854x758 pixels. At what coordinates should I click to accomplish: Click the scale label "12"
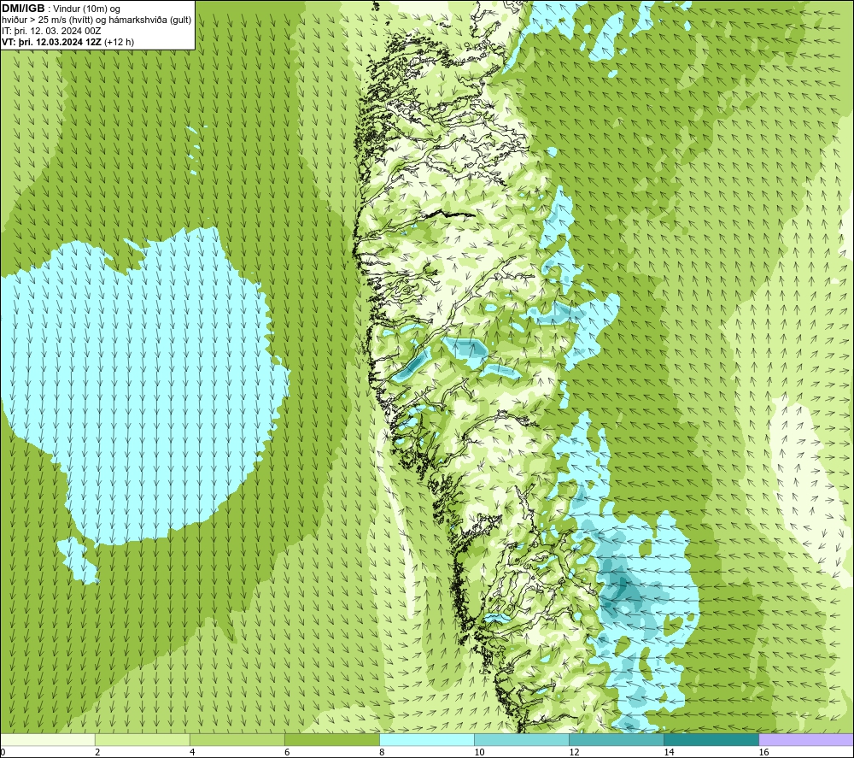[x=574, y=752]
